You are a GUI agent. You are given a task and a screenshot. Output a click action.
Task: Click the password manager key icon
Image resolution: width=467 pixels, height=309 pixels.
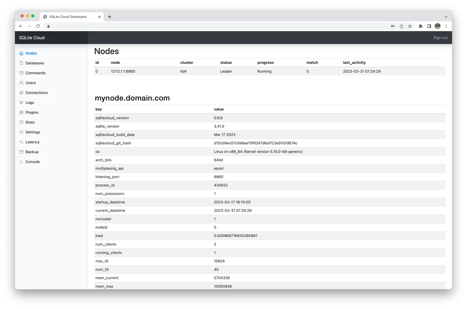393,26
